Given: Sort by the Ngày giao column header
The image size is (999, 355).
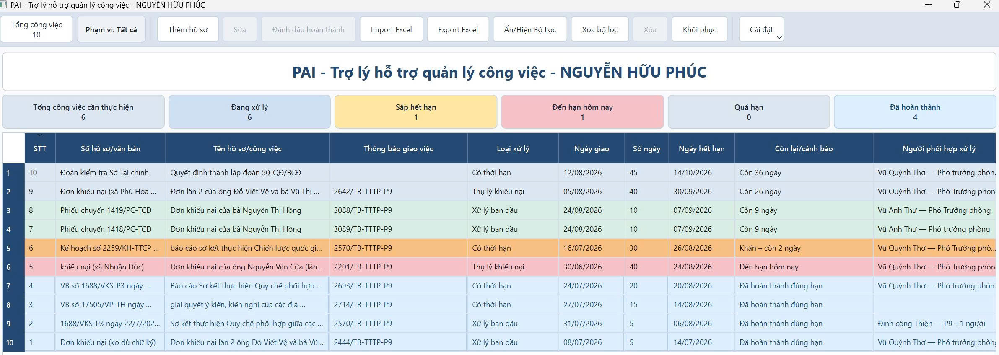Looking at the screenshot, I should click(592, 148).
